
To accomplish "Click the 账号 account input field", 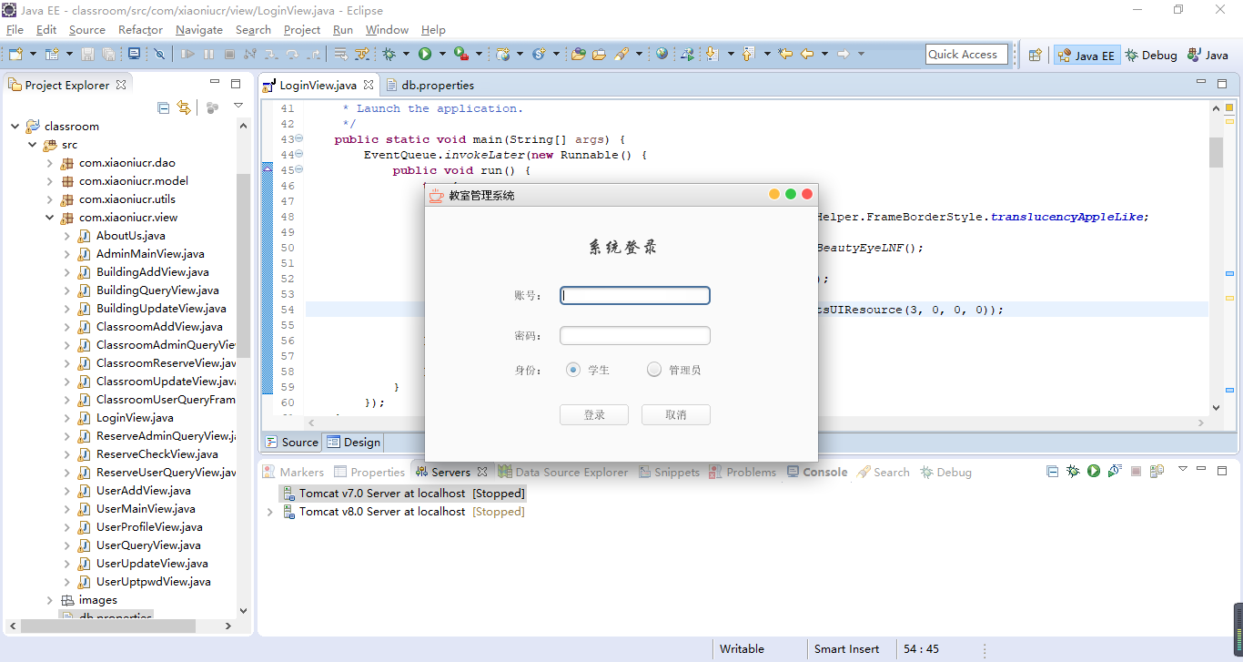I will pyautogui.click(x=635, y=296).
